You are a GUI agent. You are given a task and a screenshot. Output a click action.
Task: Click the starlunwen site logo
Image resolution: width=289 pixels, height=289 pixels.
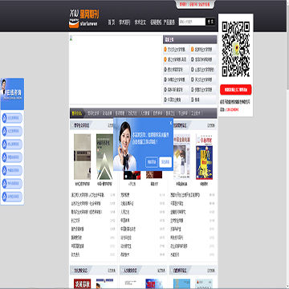click(83, 18)
